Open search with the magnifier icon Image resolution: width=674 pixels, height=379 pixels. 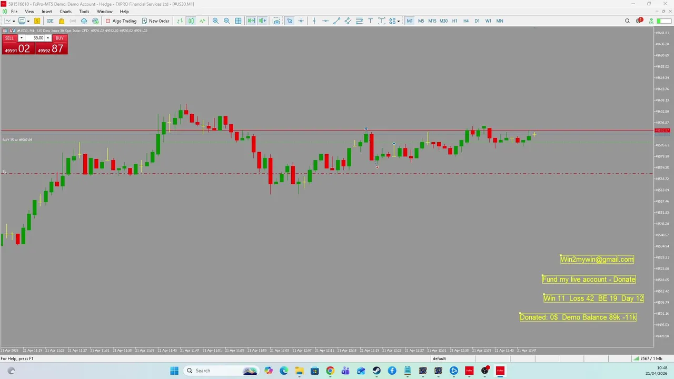pyautogui.click(x=627, y=21)
